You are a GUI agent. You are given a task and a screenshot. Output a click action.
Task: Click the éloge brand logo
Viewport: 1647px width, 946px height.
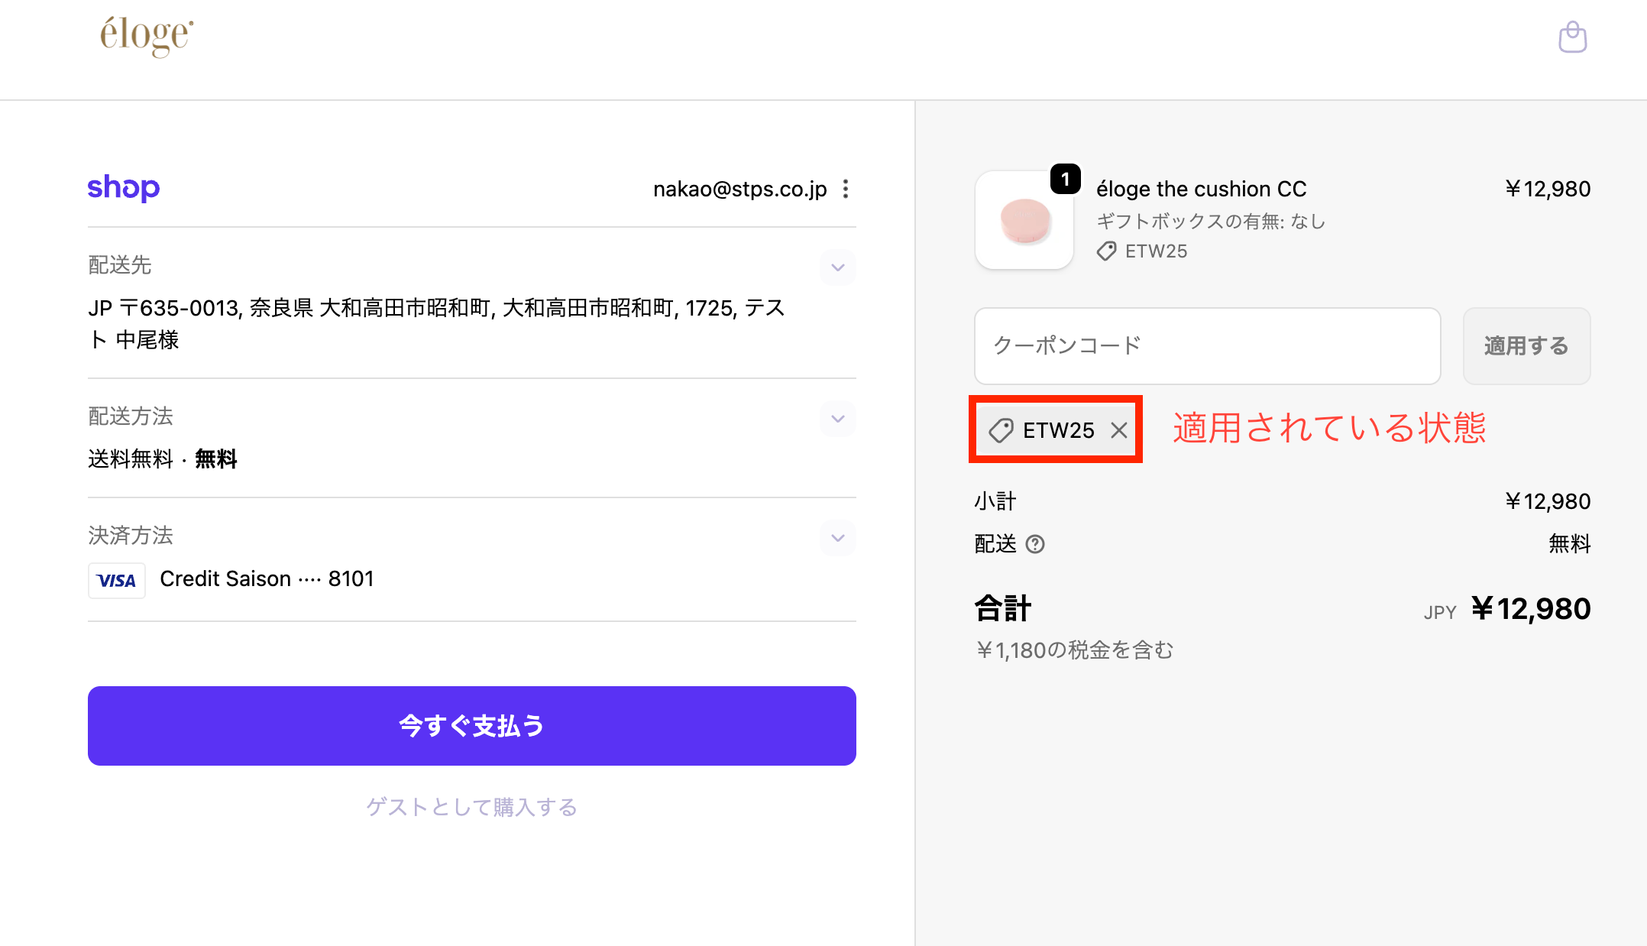point(147,35)
